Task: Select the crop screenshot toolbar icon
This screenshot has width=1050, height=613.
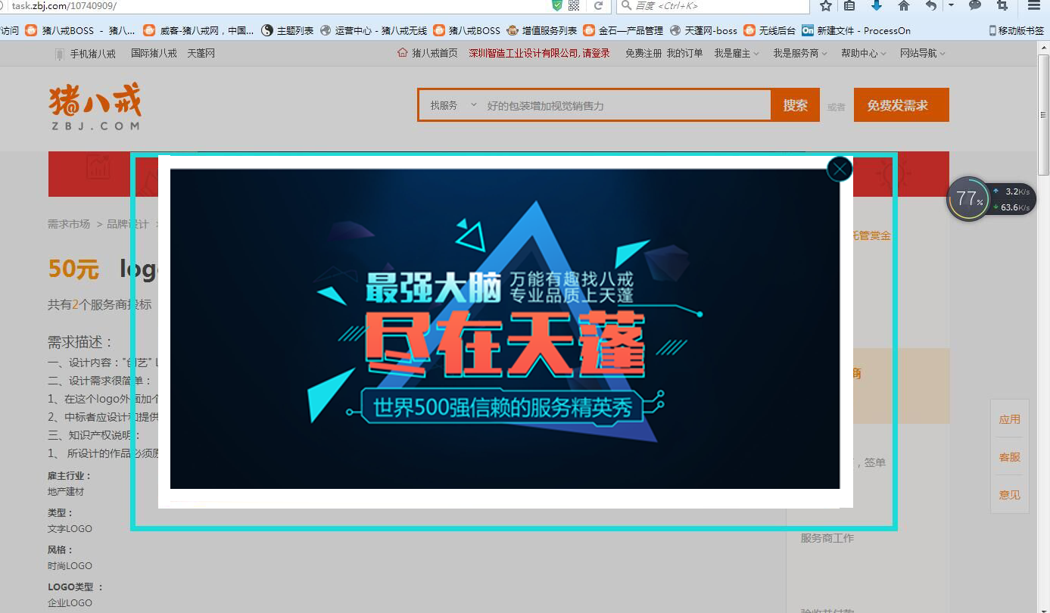Action: pos(1002,5)
